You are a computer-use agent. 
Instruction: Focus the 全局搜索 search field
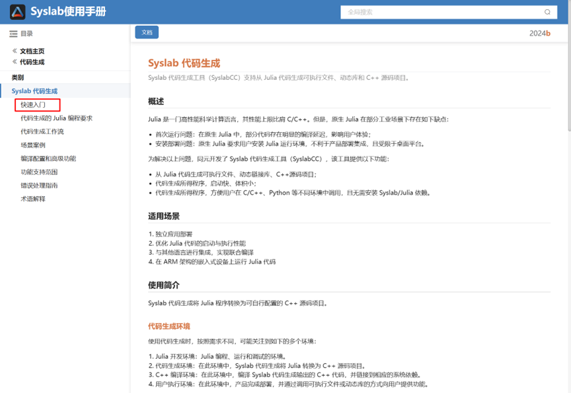[449, 12]
